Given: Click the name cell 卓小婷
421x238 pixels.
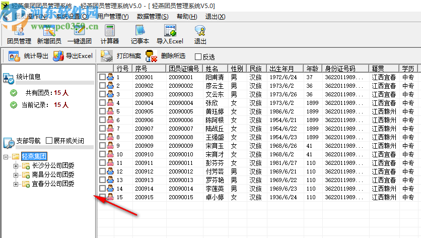Looking at the screenshot, I should point(215,197).
